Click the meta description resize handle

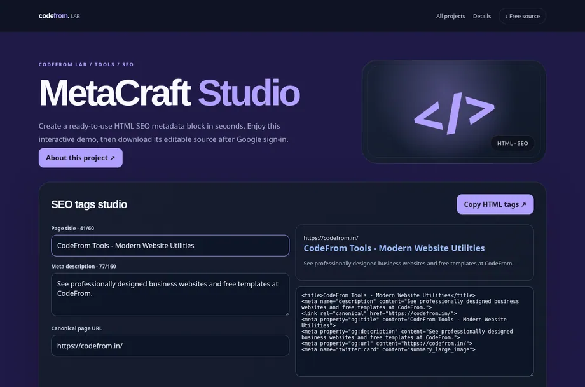287,313
